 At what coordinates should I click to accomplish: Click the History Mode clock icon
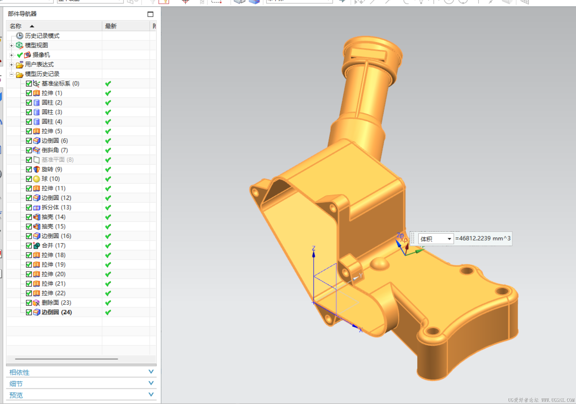point(20,36)
